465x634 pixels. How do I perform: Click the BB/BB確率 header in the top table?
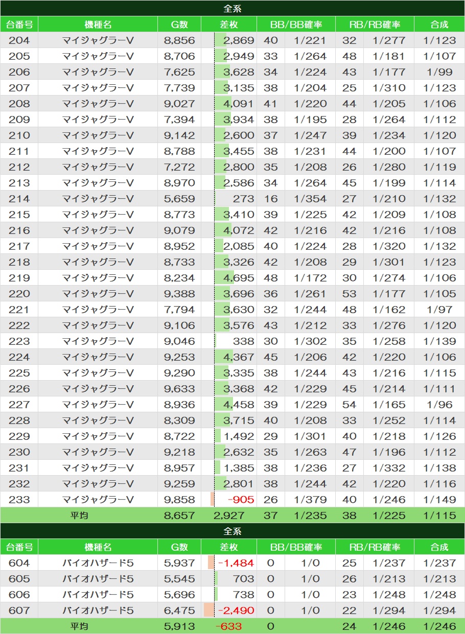pos(296,25)
